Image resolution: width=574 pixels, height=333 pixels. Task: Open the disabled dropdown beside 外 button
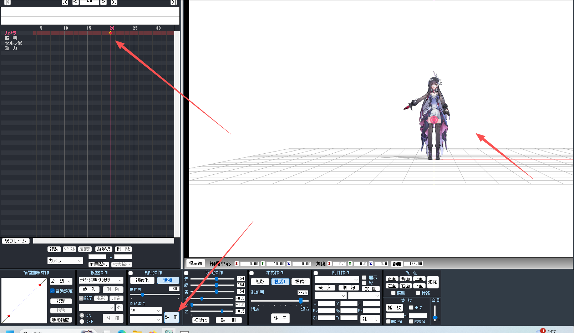(x=96, y=308)
